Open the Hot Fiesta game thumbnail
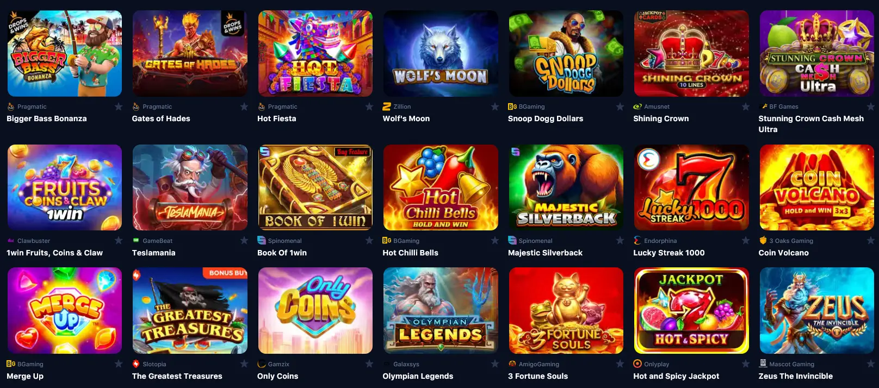Image resolution: width=879 pixels, height=388 pixels. coord(315,53)
